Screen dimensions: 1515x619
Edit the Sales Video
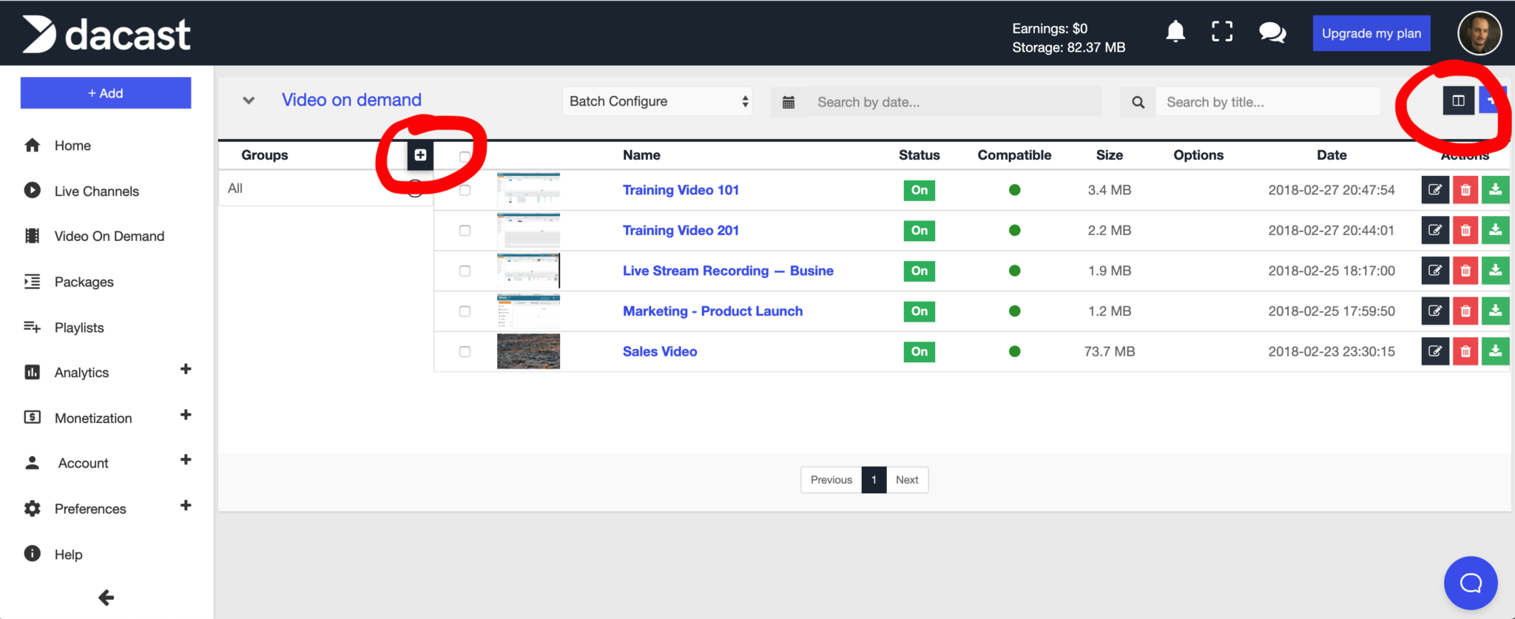click(1435, 351)
